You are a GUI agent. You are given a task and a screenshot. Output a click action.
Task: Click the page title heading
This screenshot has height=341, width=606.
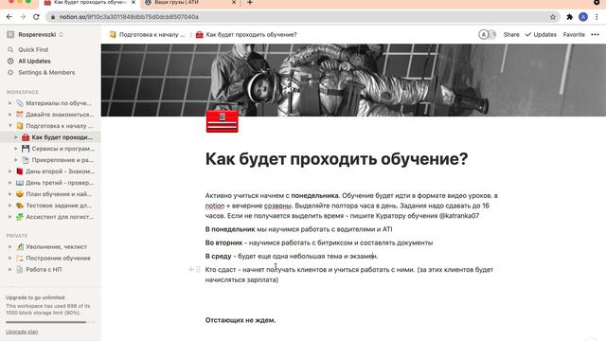click(x=336, y=159)
